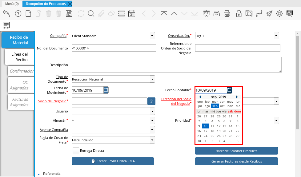Expand the Almacén dropdown
This screenshot has width=301, height=177.
click(152, 120)
